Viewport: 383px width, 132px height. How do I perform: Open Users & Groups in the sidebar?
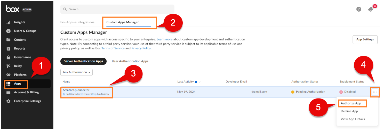pyautogui.click(x=25, y=31)
